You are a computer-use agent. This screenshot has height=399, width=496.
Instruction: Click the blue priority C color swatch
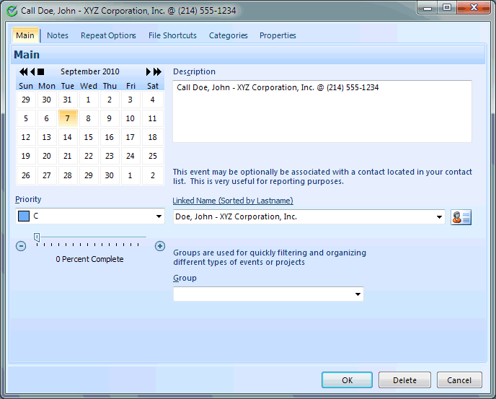click(24, 216)
